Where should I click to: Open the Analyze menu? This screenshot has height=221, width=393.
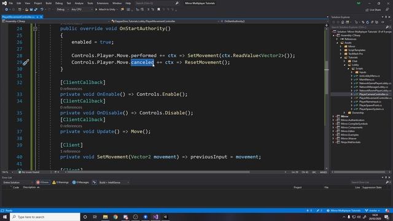point(79,3)
